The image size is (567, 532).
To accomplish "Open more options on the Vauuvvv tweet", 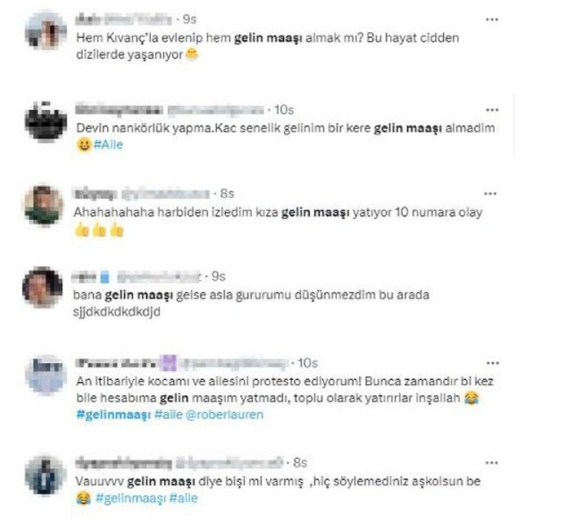I will [491, 463].
